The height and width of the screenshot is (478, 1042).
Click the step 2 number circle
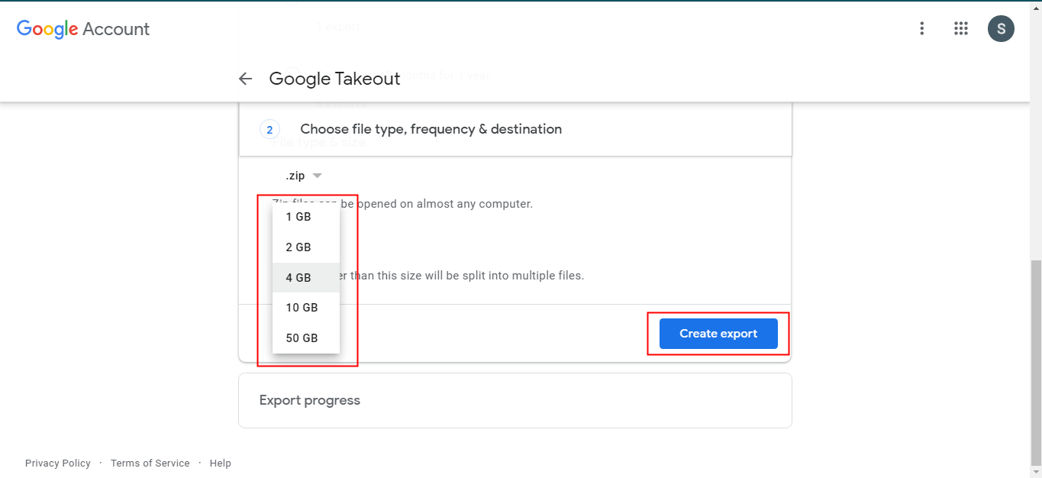click(x=269, y=130)
